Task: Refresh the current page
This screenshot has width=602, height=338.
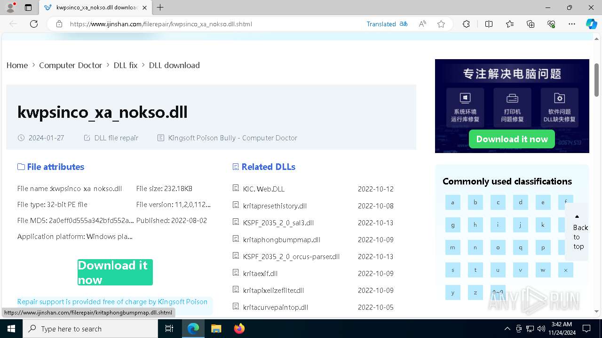Action: pyautogui.click(x=34, y=24)
